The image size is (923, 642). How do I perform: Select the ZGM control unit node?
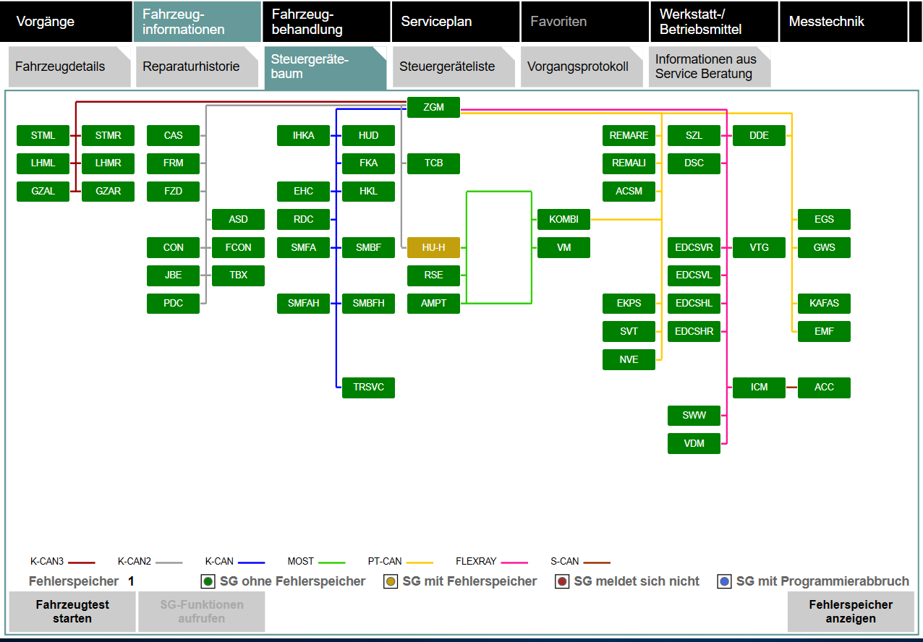point(433,108)
